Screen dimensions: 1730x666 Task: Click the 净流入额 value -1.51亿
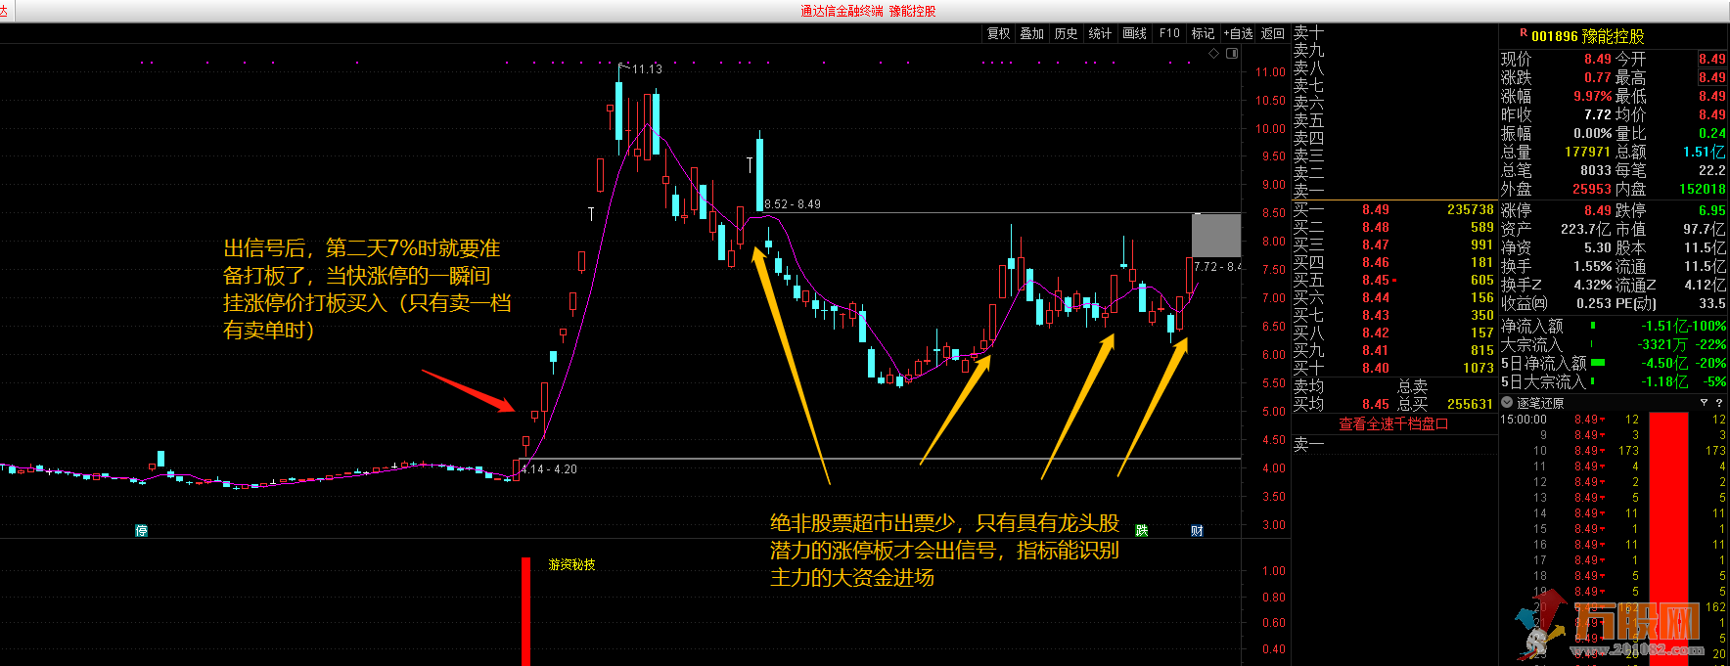(x=1663, y=326)
